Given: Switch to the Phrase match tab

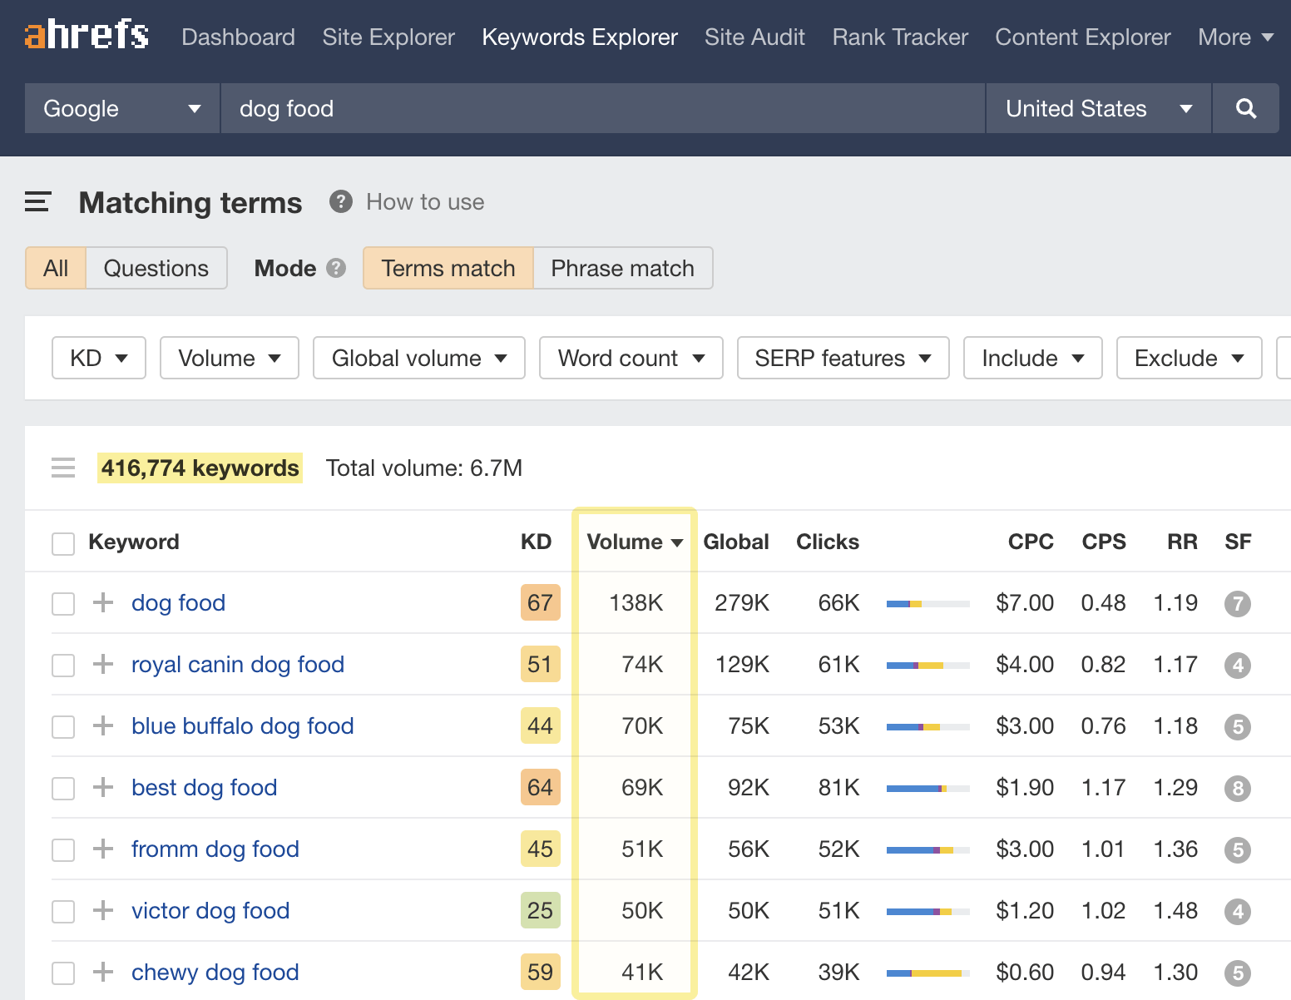Looking at the screenshot, I should pos(622,268).
